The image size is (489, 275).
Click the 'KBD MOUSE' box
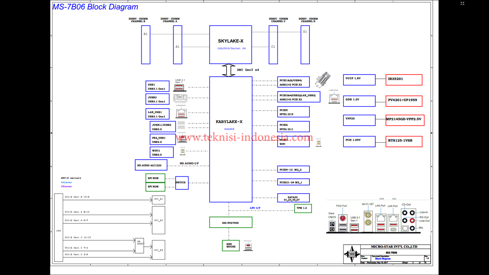coord(231,246)
